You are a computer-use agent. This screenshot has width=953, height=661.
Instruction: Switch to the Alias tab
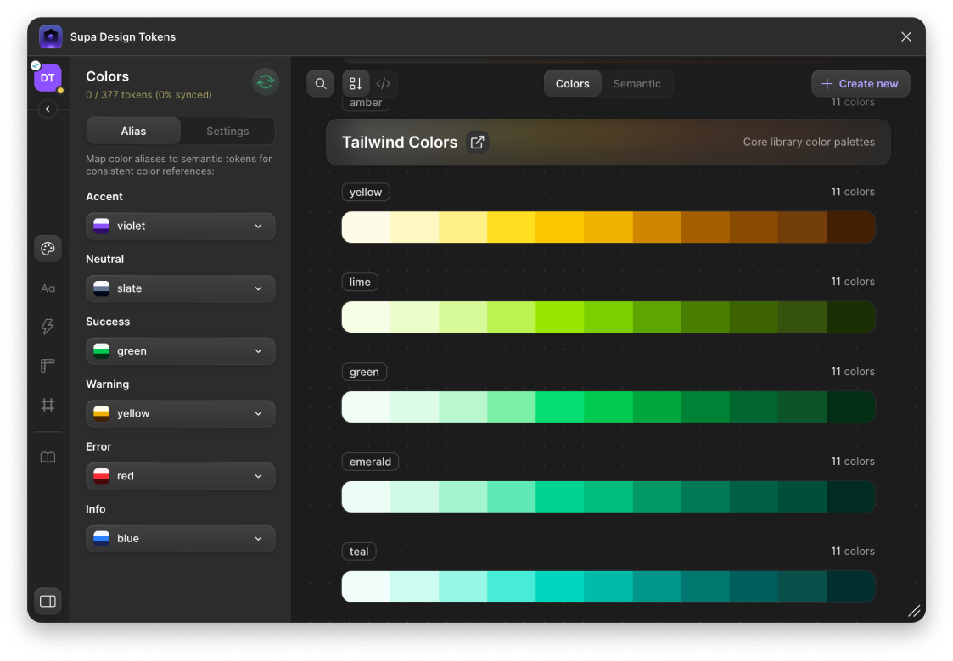133,132
